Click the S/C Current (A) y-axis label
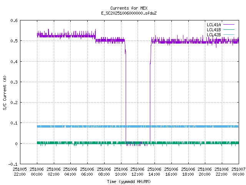This screenshot has height=185, width=246. pos(5,92)
